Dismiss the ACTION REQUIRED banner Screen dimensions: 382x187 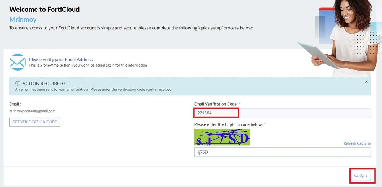click(x=366, y=82)
